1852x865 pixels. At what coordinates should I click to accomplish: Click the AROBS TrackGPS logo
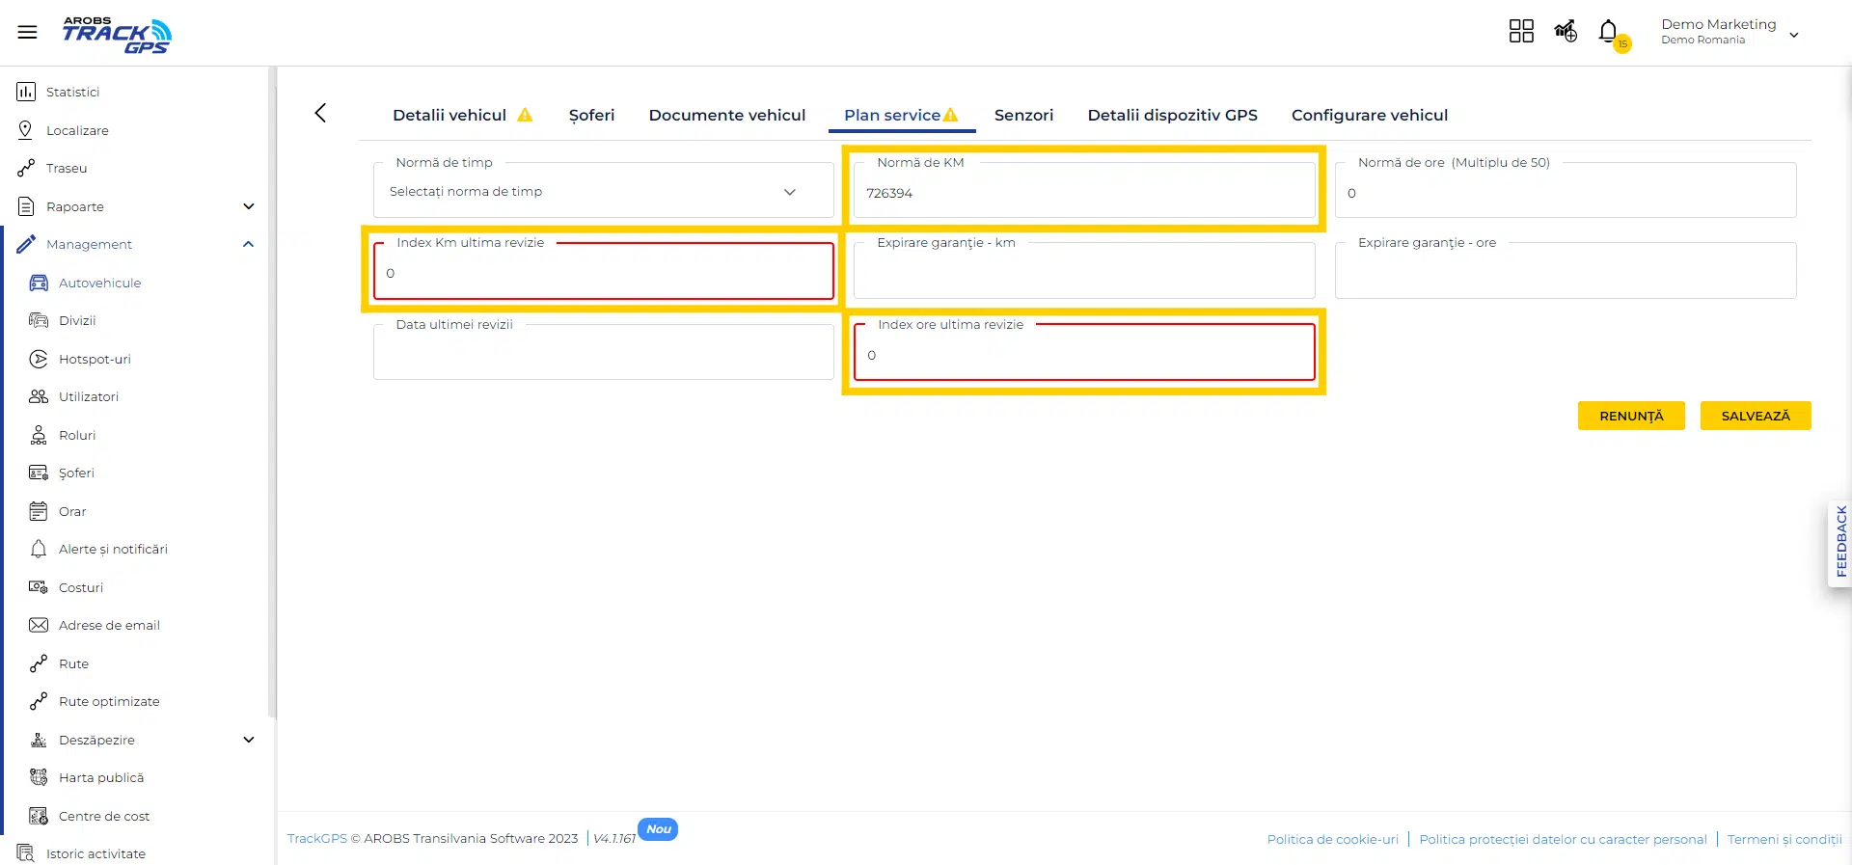(117, 35)
